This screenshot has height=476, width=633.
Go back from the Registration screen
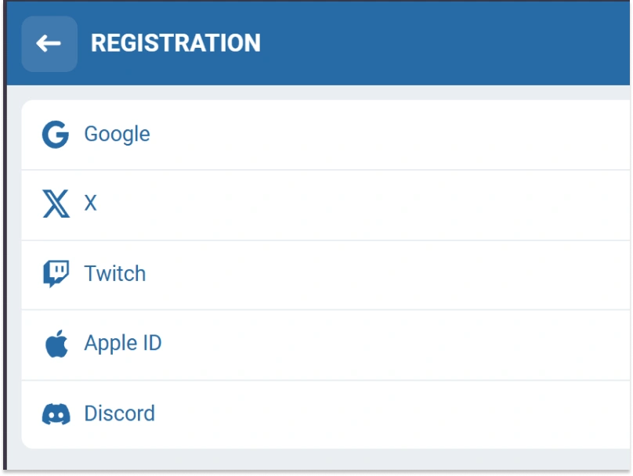point(49,44)
